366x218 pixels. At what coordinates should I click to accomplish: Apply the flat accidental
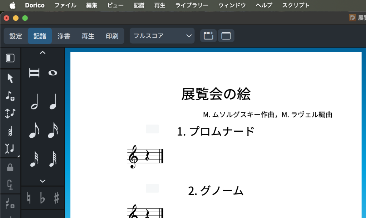point(43,198)
